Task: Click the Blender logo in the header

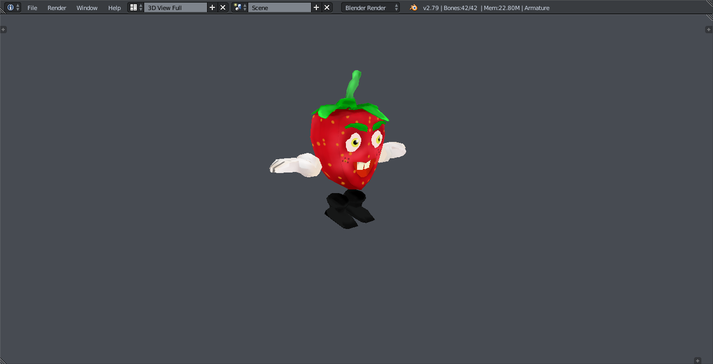Action: pos(414,7)
